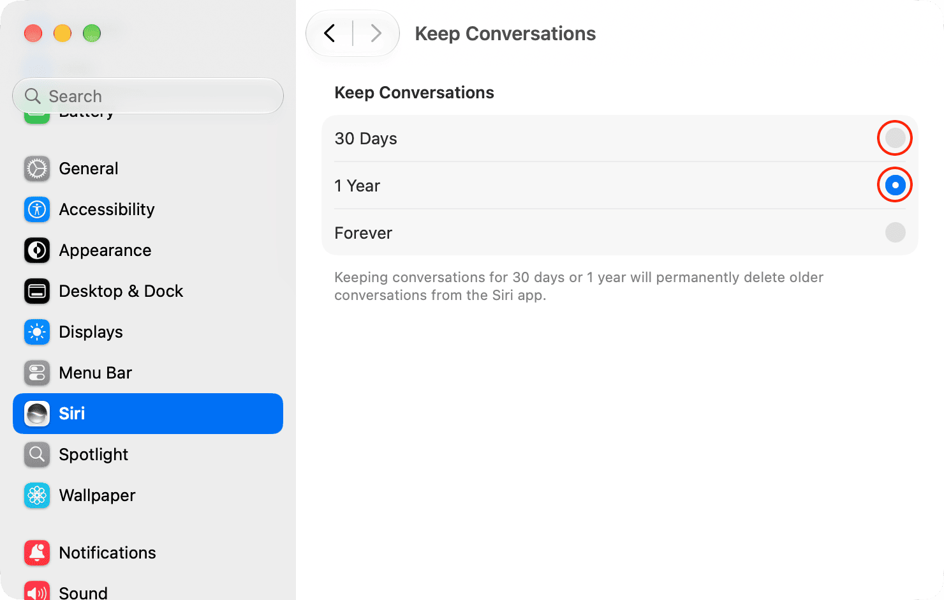Click the red close window button
Image resolution: width=944 pixels, height=600 pixels.
[33, 33]
